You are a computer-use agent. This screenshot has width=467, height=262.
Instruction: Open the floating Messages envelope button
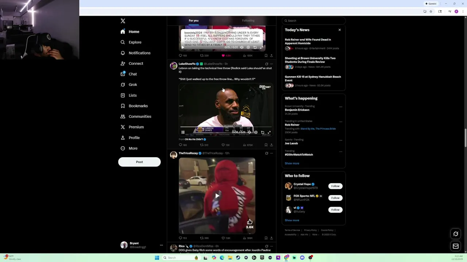point(456,246)
